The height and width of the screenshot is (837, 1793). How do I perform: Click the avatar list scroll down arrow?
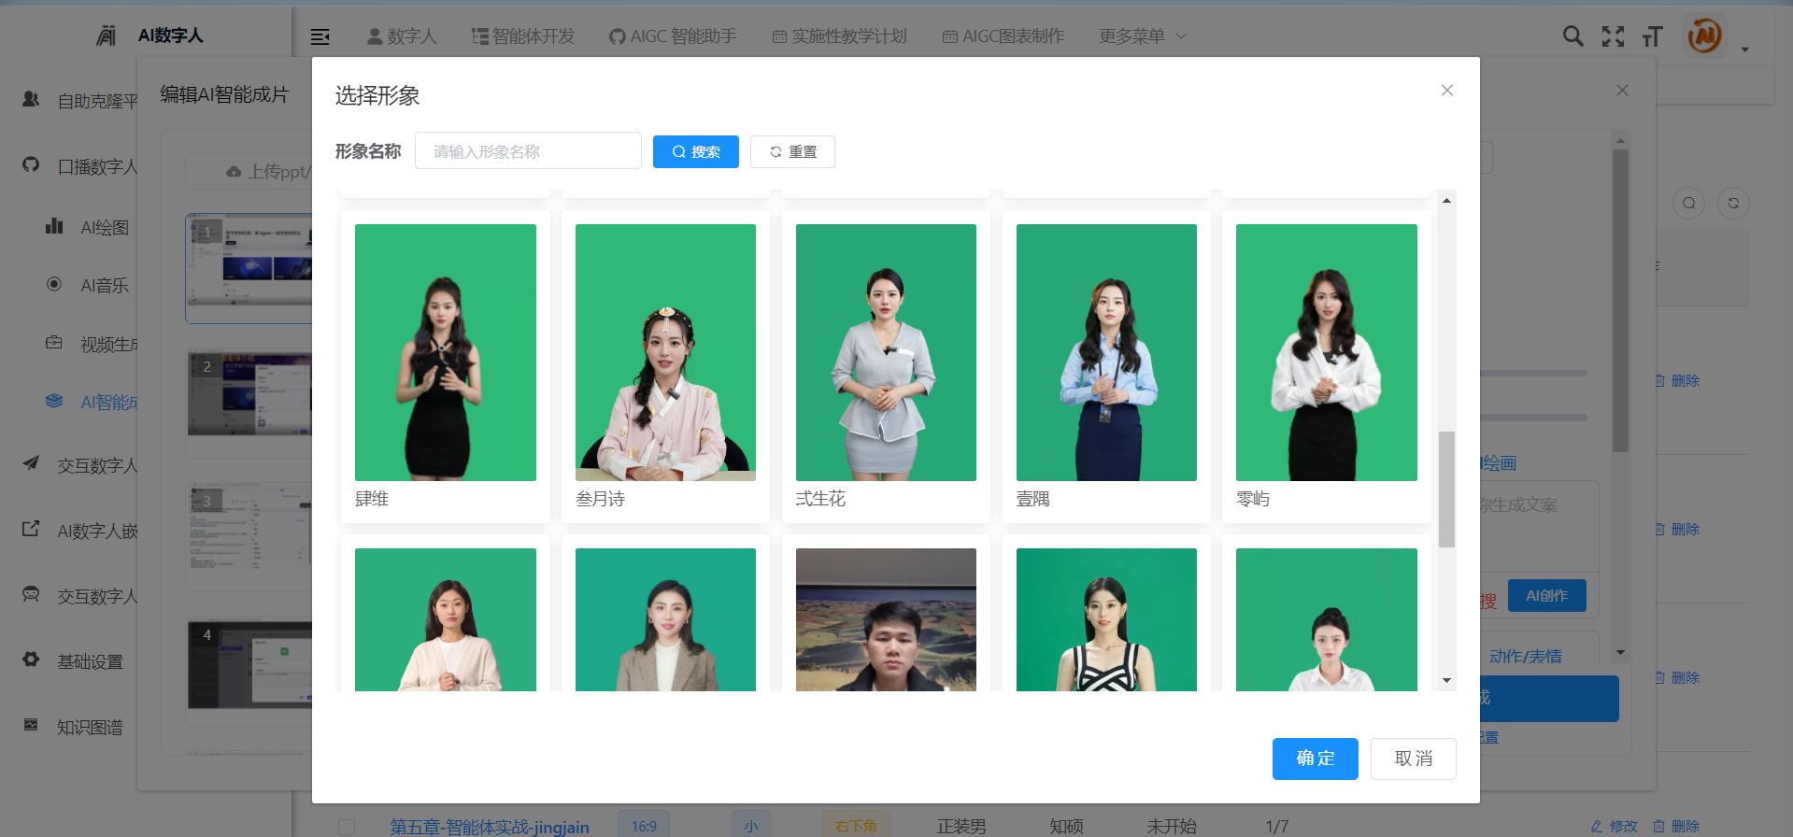1446,681
